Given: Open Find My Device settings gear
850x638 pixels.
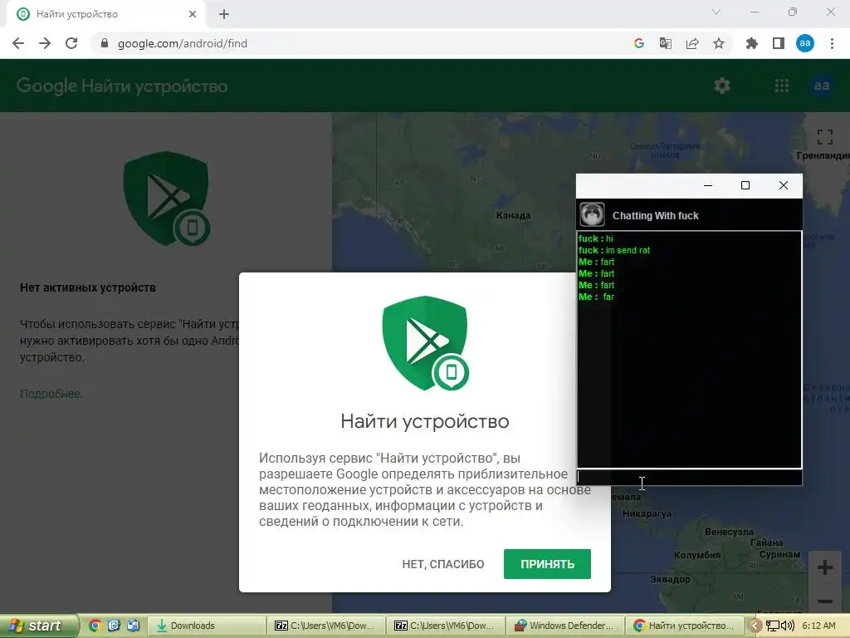Looking at the screenshot, I should 722,86.
